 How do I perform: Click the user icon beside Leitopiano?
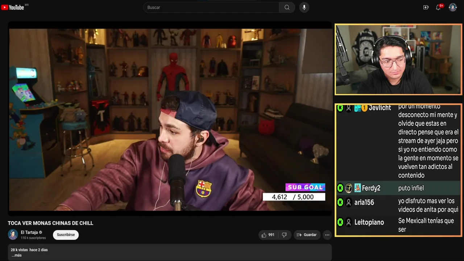tap(349, 222)
